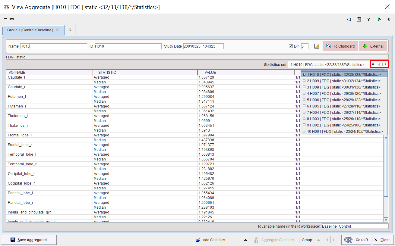Viewport: 395px width, 246px height.
Task: Click the Go to R button
Action: coord(356,240)
